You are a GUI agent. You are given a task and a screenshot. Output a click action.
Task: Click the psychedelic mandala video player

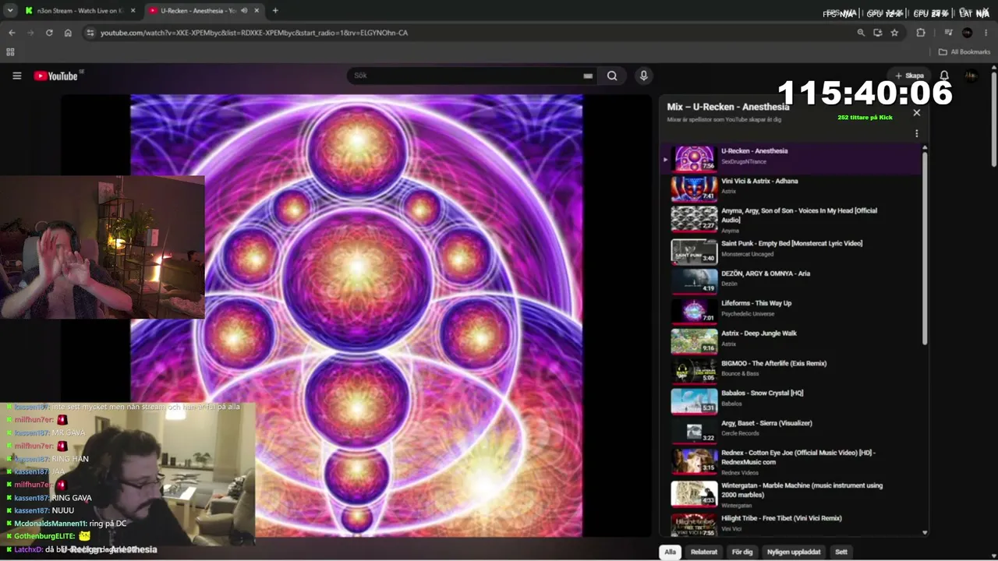point(356,316)
